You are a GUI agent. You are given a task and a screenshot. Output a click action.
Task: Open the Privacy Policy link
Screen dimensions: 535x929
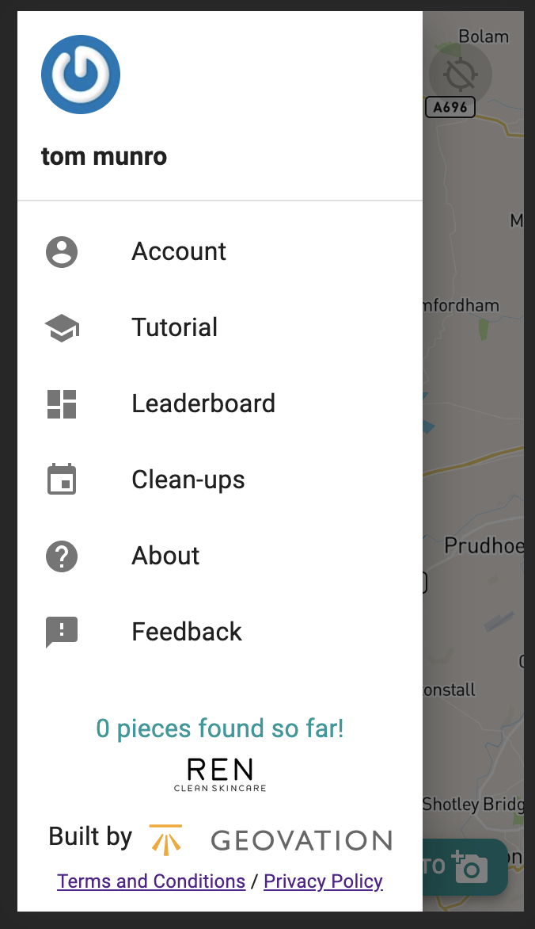click(323, 881)
